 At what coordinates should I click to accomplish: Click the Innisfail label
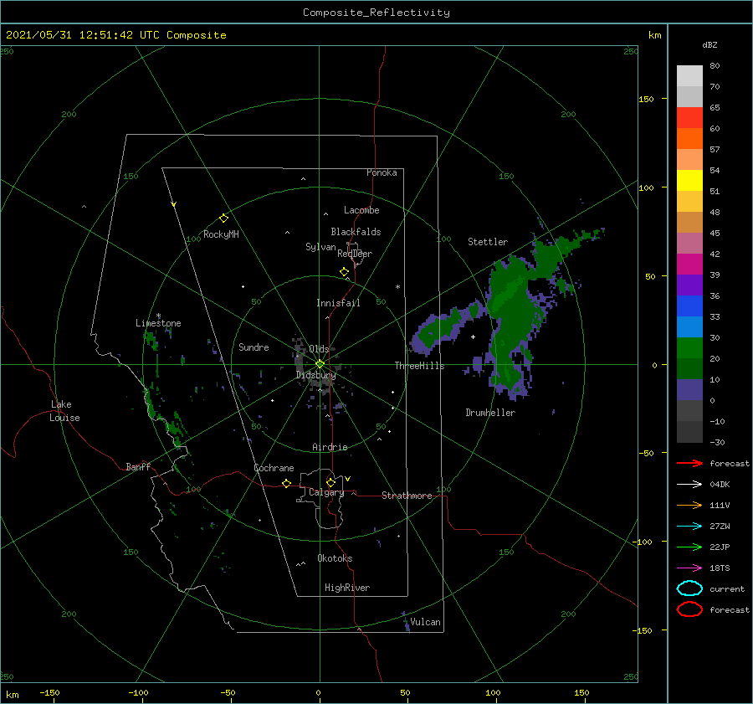point(338,303)
